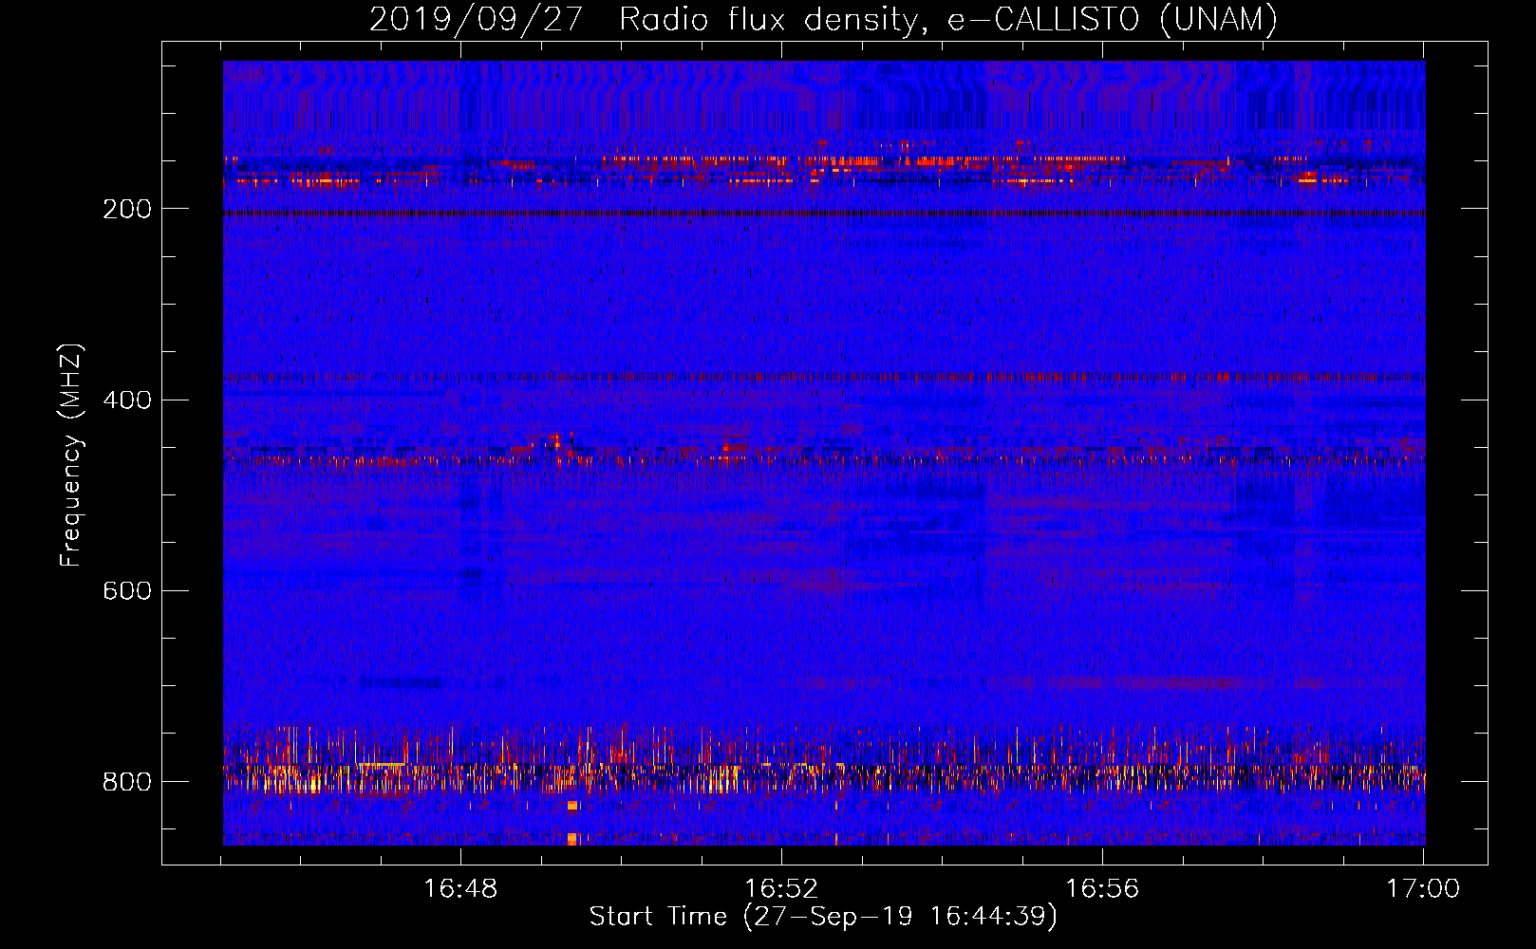The image size is (1536, 949).
Task: Click the "200" frequency tick label
Action: tap(127, 209)
